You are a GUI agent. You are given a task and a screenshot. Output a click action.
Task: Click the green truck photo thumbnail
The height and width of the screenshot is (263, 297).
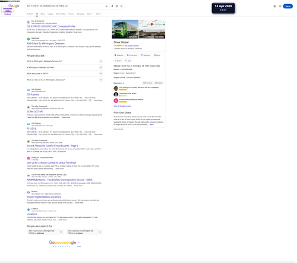(125, 29)
